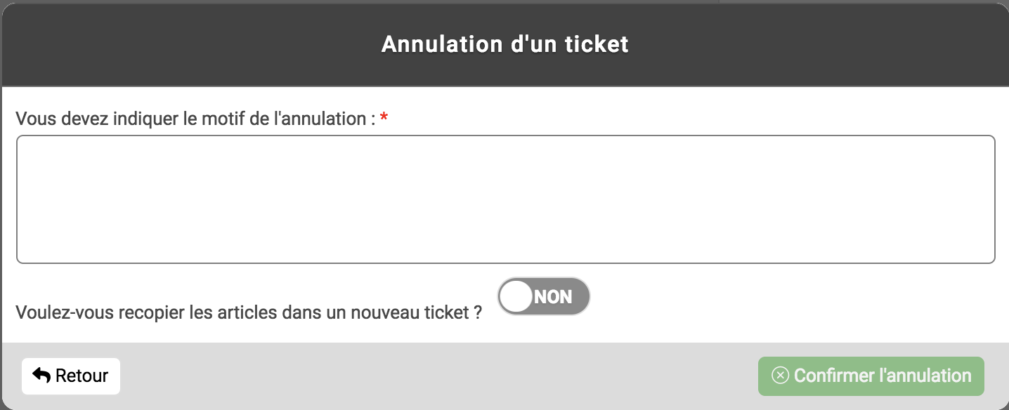The width and height of the screenshot is (1009, 410).
Task: Place cursor in the cancellation reason box
Action: [506, 199]
